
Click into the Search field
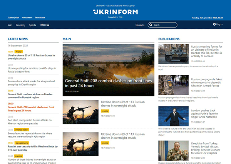click(x=162, y=25)
